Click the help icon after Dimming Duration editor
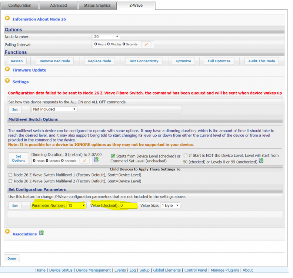The width and height of the screenshot is (293, 278). click(x=96, y=159)
